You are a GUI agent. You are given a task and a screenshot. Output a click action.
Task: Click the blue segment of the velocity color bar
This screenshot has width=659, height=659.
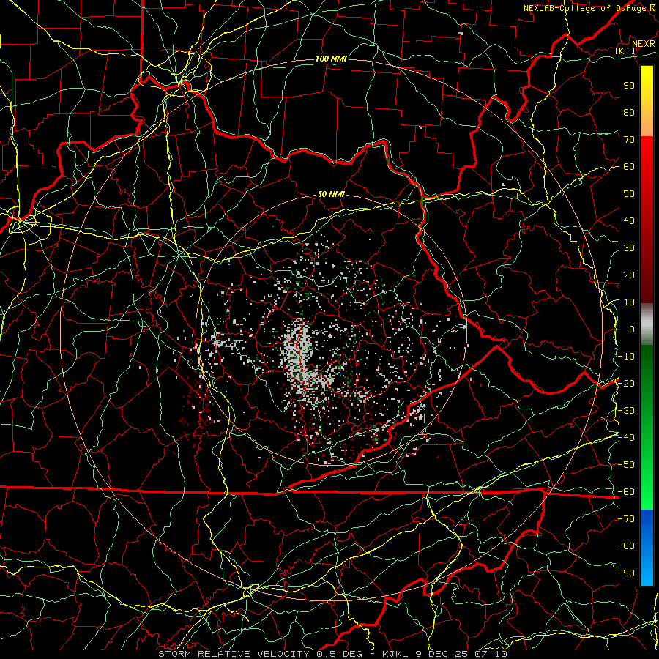[647, 548]
